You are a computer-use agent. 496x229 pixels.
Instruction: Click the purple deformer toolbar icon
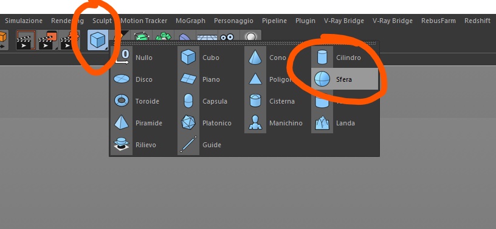(185, 36)
